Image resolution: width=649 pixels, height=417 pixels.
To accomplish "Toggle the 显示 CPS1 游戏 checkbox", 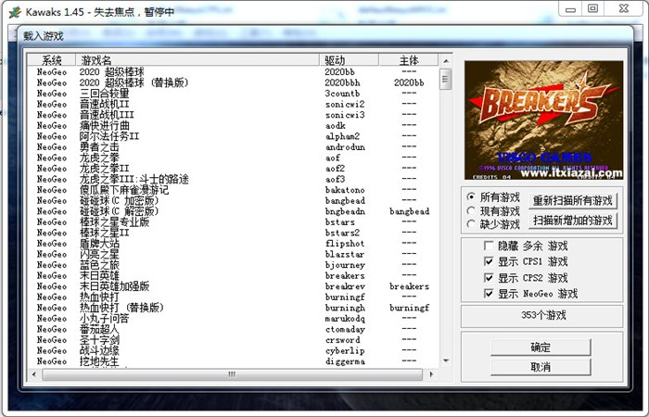I will pyautogui.click(x=489, y=261).
